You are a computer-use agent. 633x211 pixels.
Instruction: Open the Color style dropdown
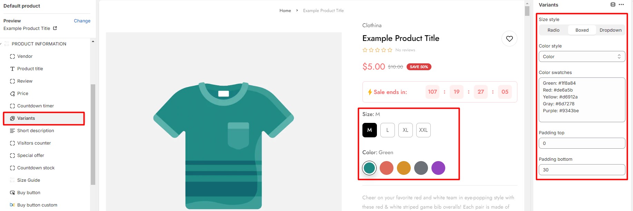click(582, 56)
